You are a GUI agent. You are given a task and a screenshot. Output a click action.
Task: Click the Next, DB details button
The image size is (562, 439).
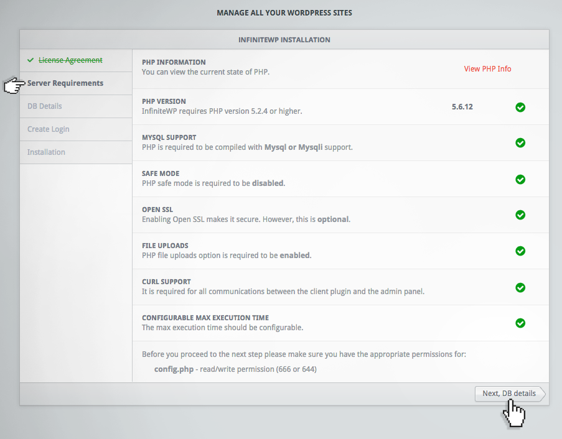(509, 394)
